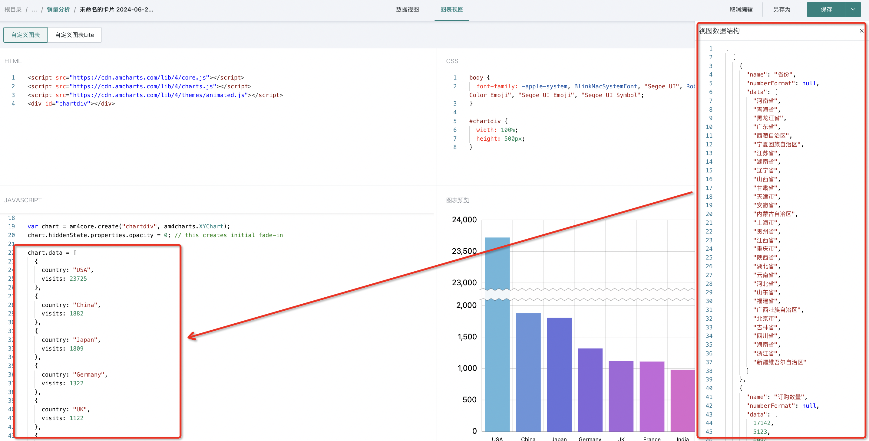Click the Germany bar in chart
The width and height of the screenshot is (869, 441).
pyautogui.click(x=590, y=390)
